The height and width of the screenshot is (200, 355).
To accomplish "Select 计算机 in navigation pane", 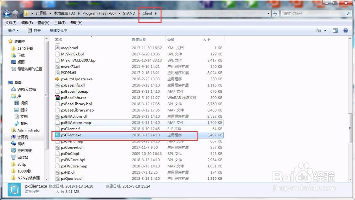I will pyautogui.click(x=20, y=137).
